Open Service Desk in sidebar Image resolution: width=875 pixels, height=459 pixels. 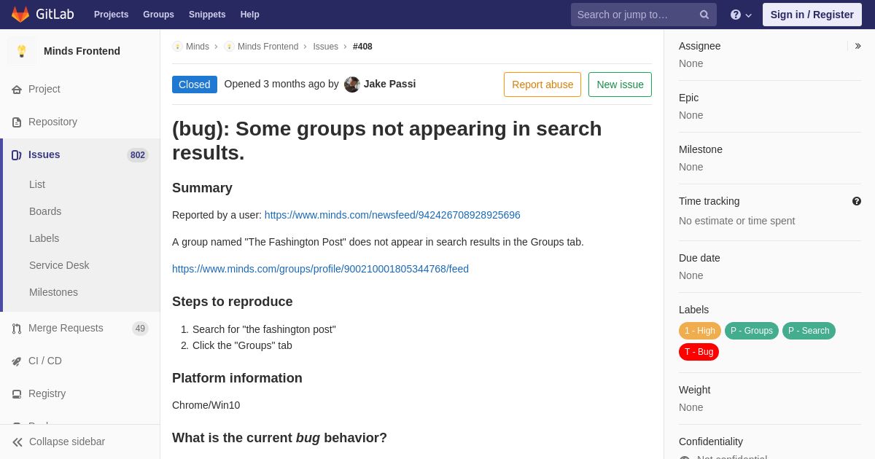pos(59,265)
